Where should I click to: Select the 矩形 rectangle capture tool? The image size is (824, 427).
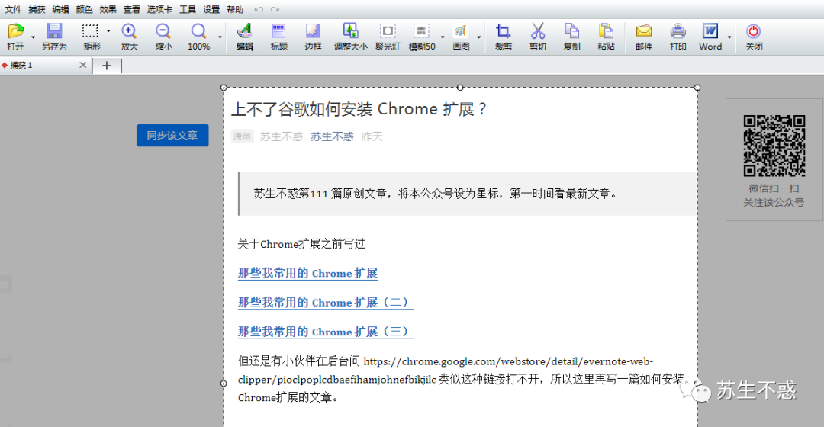90,31
